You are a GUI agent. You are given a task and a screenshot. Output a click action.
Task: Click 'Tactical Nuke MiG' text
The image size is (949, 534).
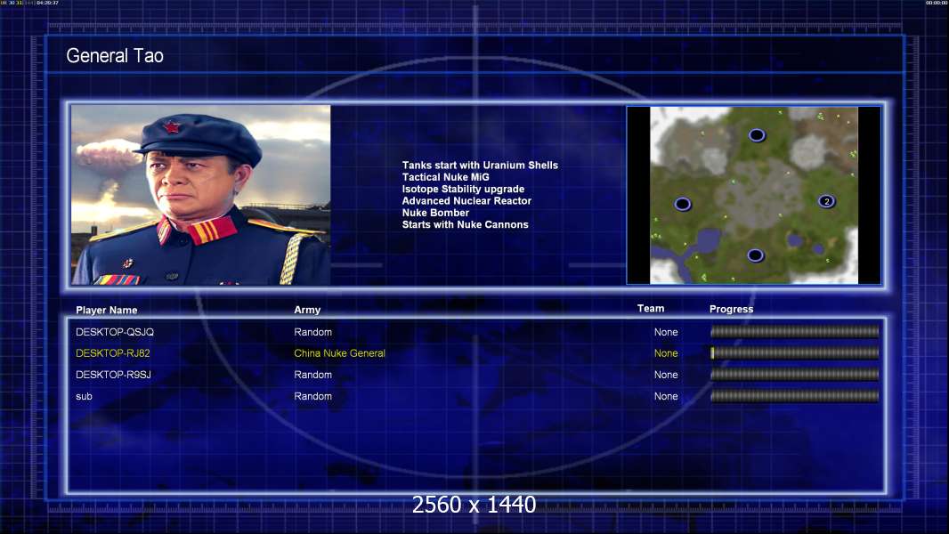(x=445, y=177)
